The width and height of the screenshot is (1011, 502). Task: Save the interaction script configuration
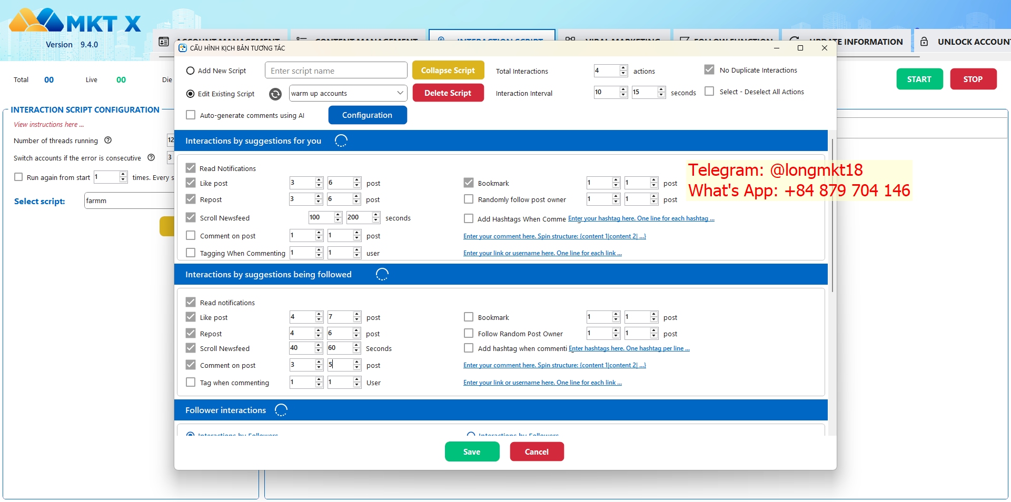(472, 451)
